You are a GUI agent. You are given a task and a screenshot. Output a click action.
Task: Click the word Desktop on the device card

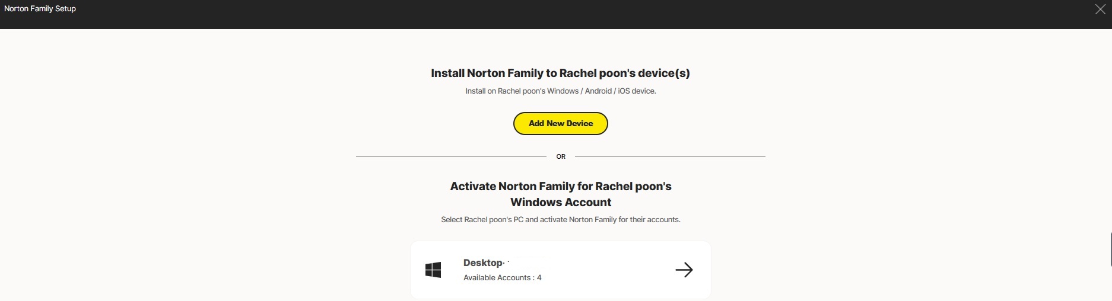click(483, 262)
